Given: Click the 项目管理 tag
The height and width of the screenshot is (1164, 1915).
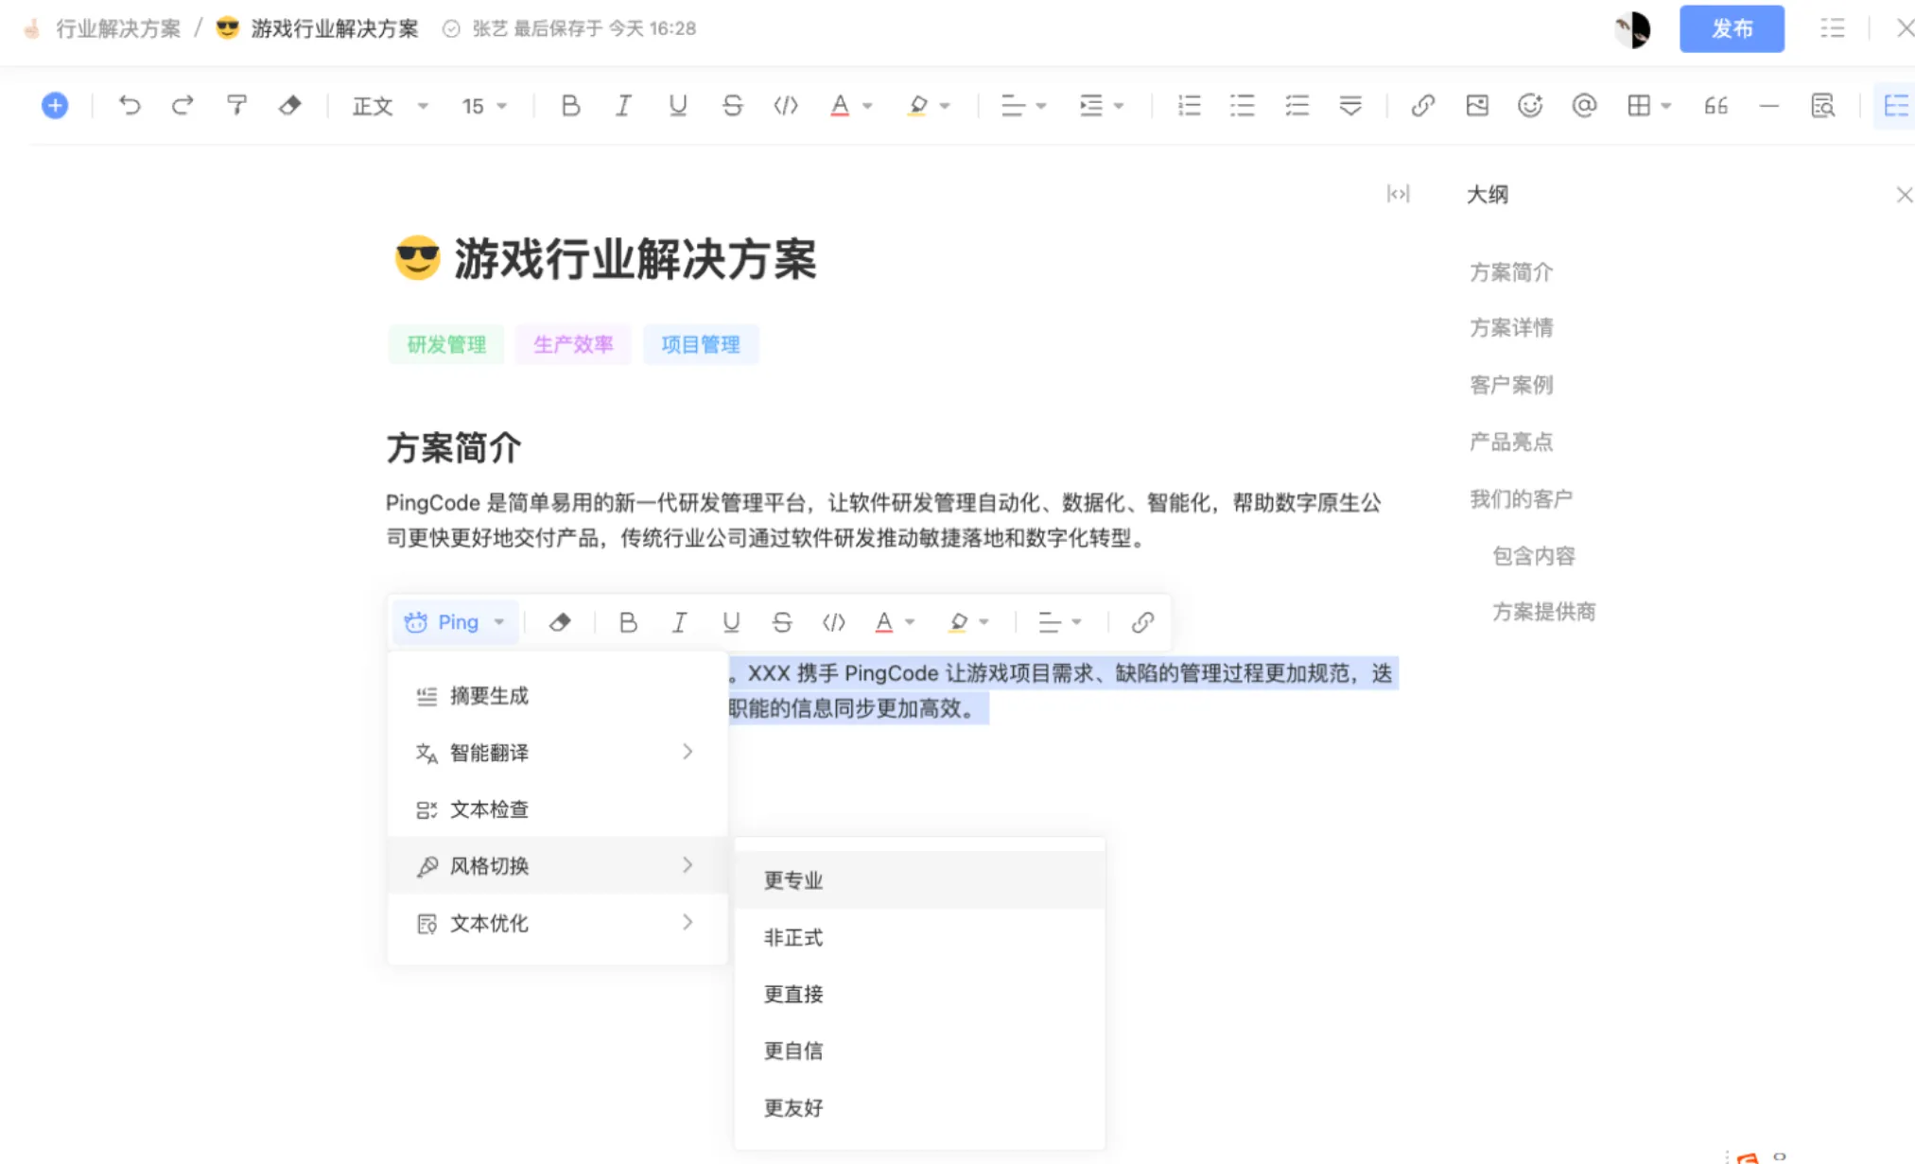Looking at the screenshot, I should [701, 344].
